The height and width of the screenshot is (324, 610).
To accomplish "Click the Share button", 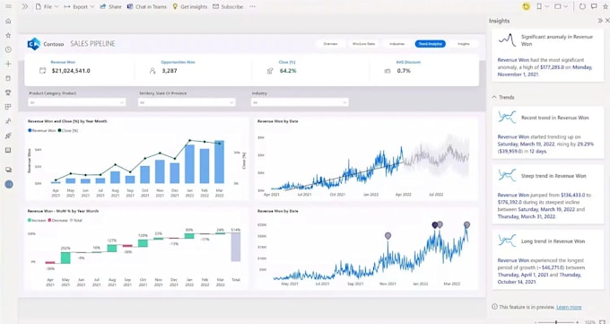I will [x=110, y=6].
